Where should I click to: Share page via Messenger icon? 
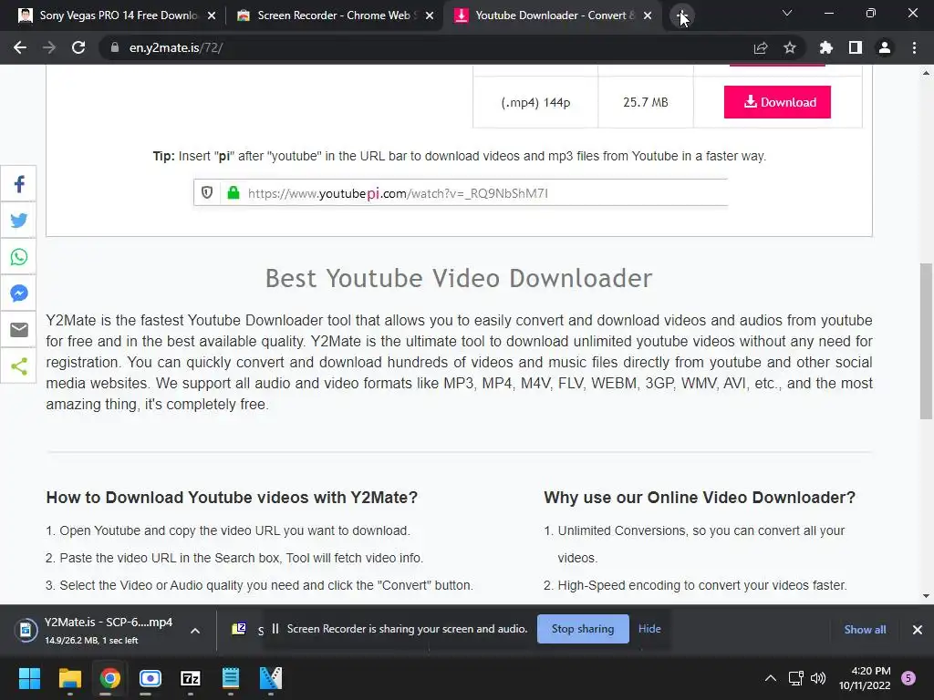click(x=18, y=293)
